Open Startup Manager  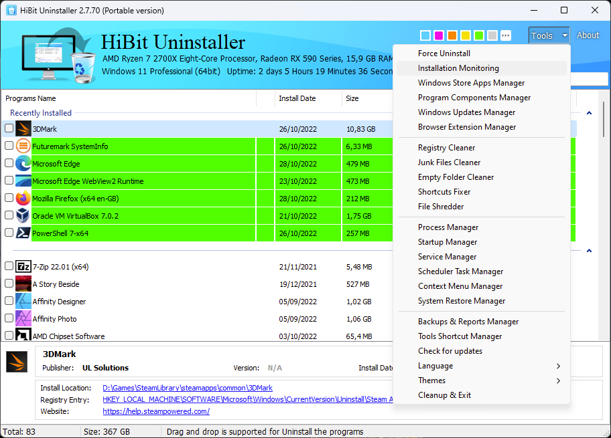482,242
